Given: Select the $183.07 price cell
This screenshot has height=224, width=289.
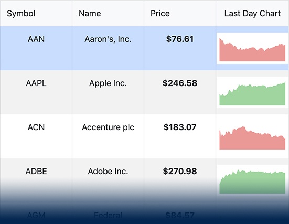Looking at the screenshot, I should pyautogui.click(x=180, y=136).
